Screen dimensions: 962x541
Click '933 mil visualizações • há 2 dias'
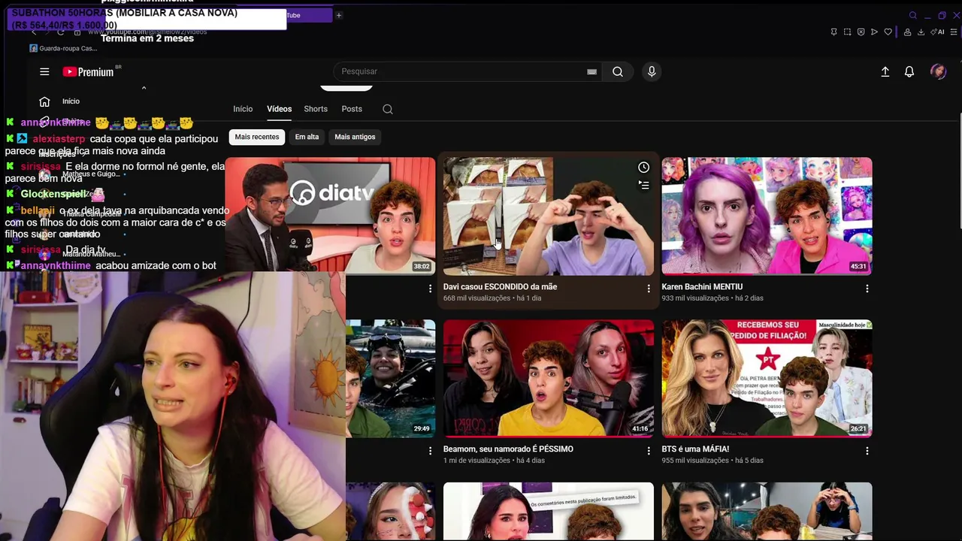712,298
